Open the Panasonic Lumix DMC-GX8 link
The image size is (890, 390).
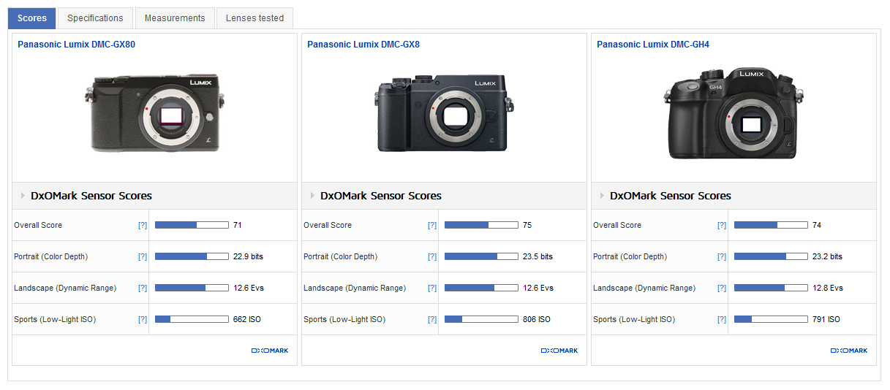click(363, 45)
